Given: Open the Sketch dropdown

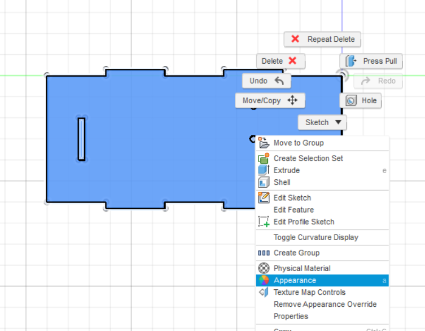Looking at the screenshot, I should (322, 122).
